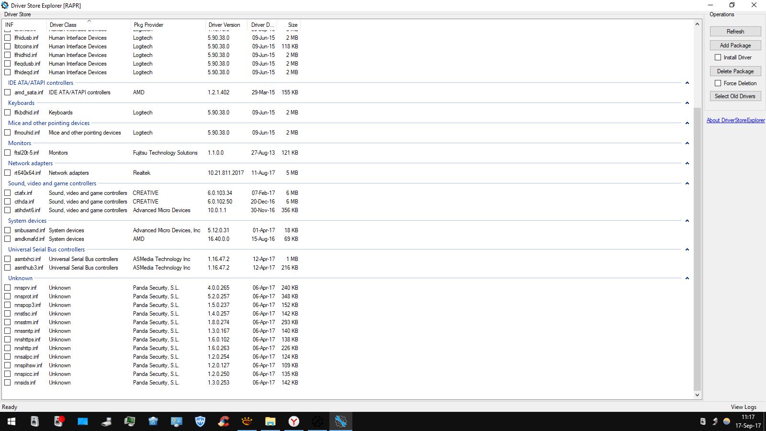This screenshot has width=766, height=431.
Task: Tick the atihdwt6.inf checkbox
Action: click(x=7, y=210)
